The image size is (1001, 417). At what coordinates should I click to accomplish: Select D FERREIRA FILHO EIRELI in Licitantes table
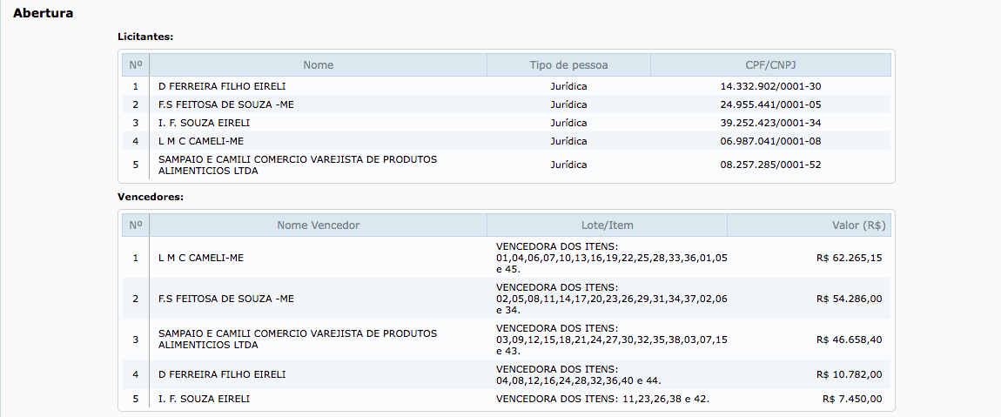(x=222, y=86)
